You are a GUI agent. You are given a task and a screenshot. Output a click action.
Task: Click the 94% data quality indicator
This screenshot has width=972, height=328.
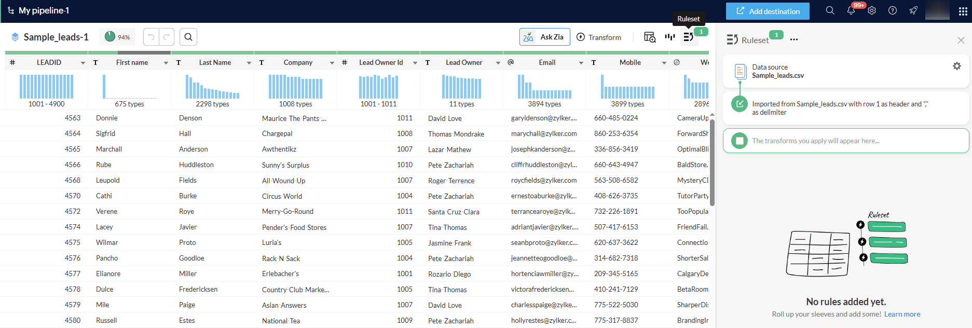117,37
